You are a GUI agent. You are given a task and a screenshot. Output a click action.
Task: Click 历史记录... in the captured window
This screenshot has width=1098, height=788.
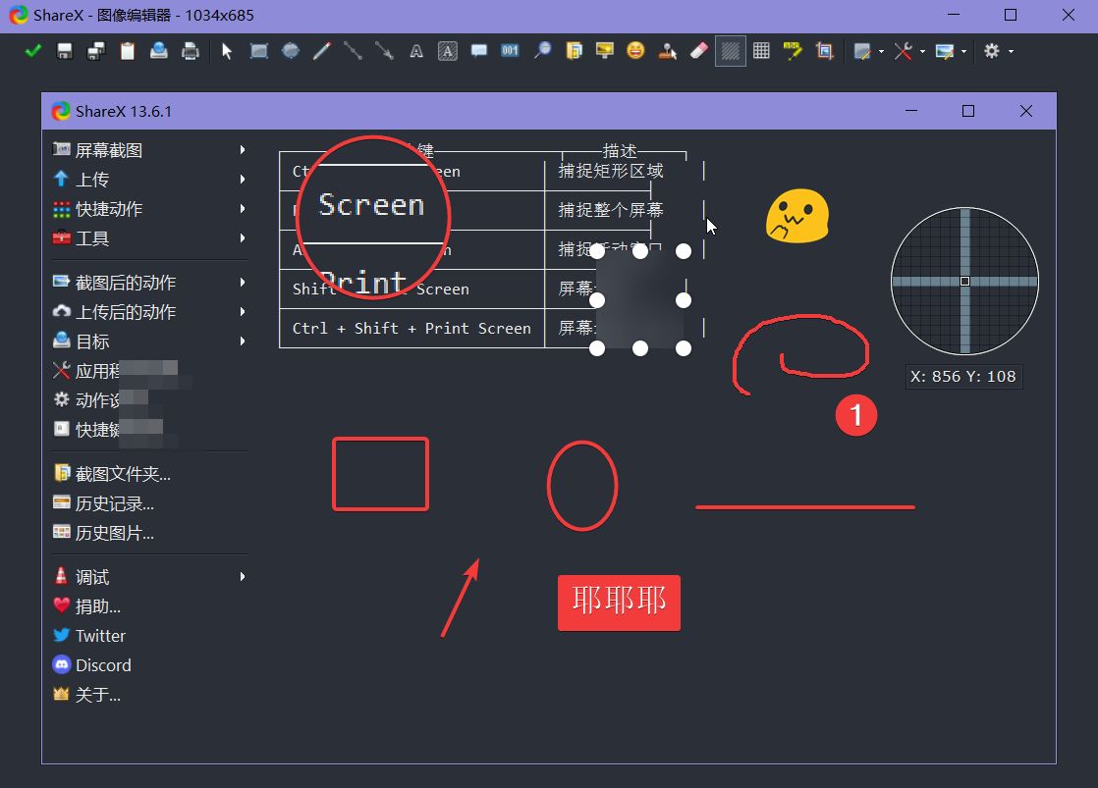114,503
